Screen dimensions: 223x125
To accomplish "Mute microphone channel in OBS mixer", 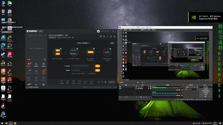I will [x=180, y=90].
